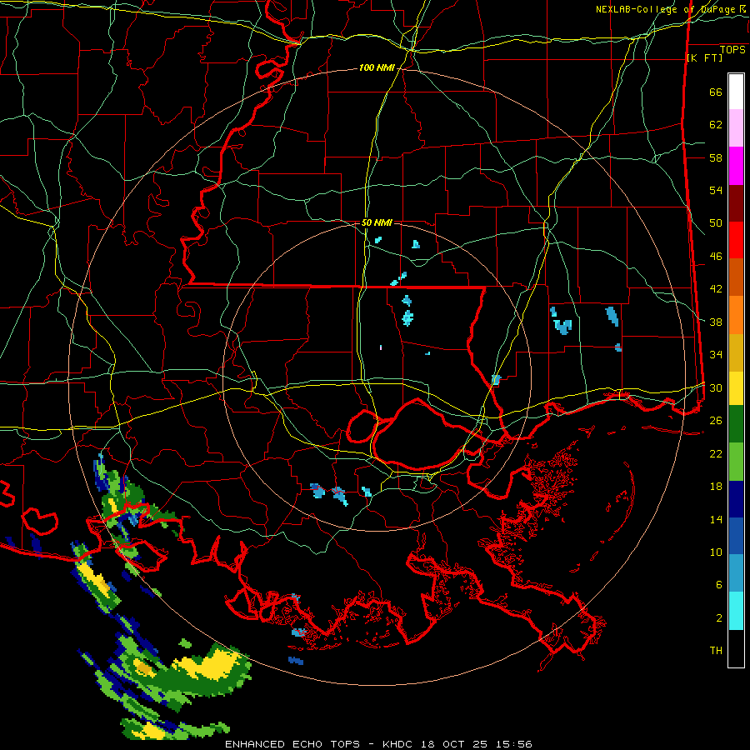Click the '30' legend value
This screenshot has height=750, width=750.
tap(716, 387)
